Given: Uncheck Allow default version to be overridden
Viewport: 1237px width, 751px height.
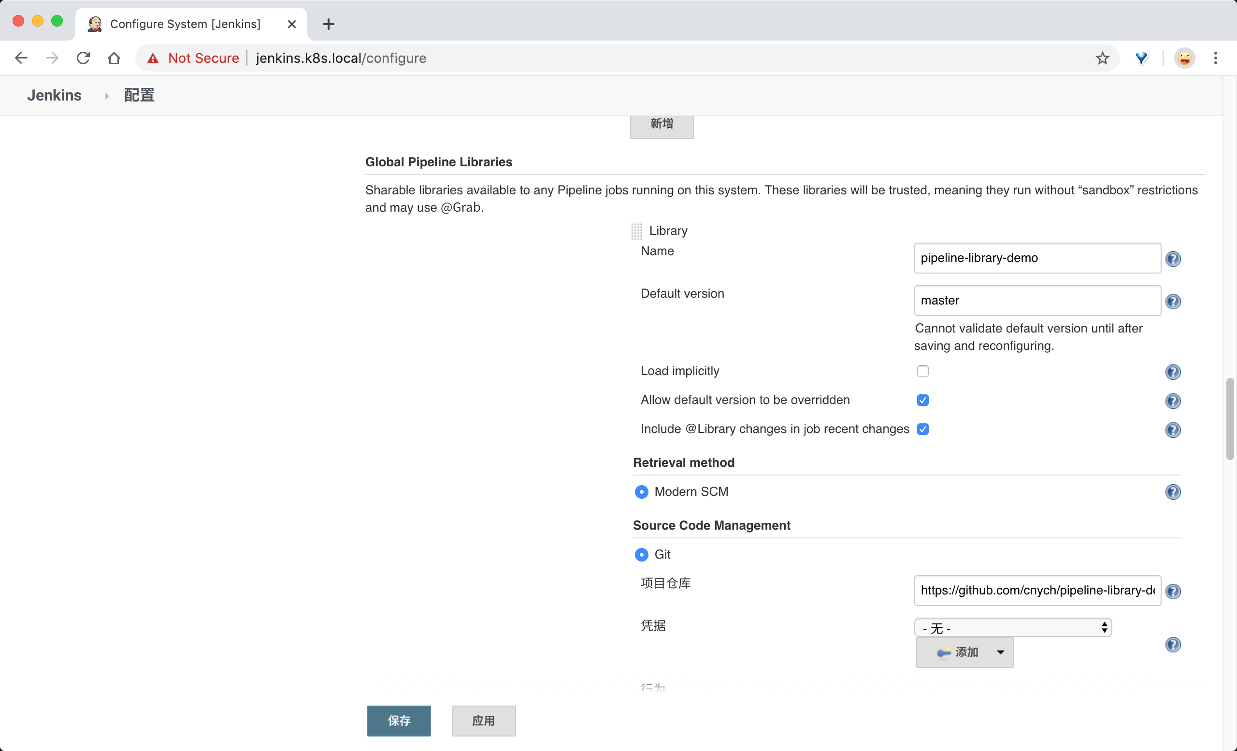Looking at the screenshot, I should pyautogui.click(x=923, y=400).
